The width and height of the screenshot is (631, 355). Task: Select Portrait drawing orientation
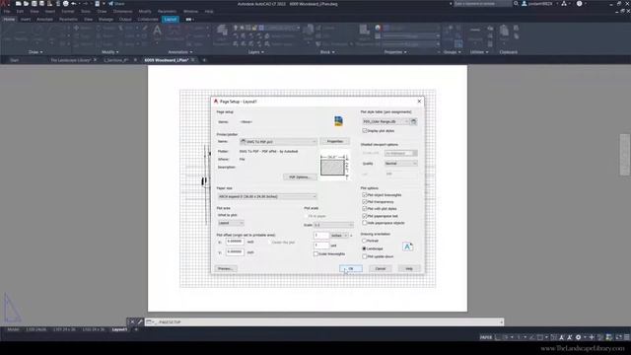364,241
